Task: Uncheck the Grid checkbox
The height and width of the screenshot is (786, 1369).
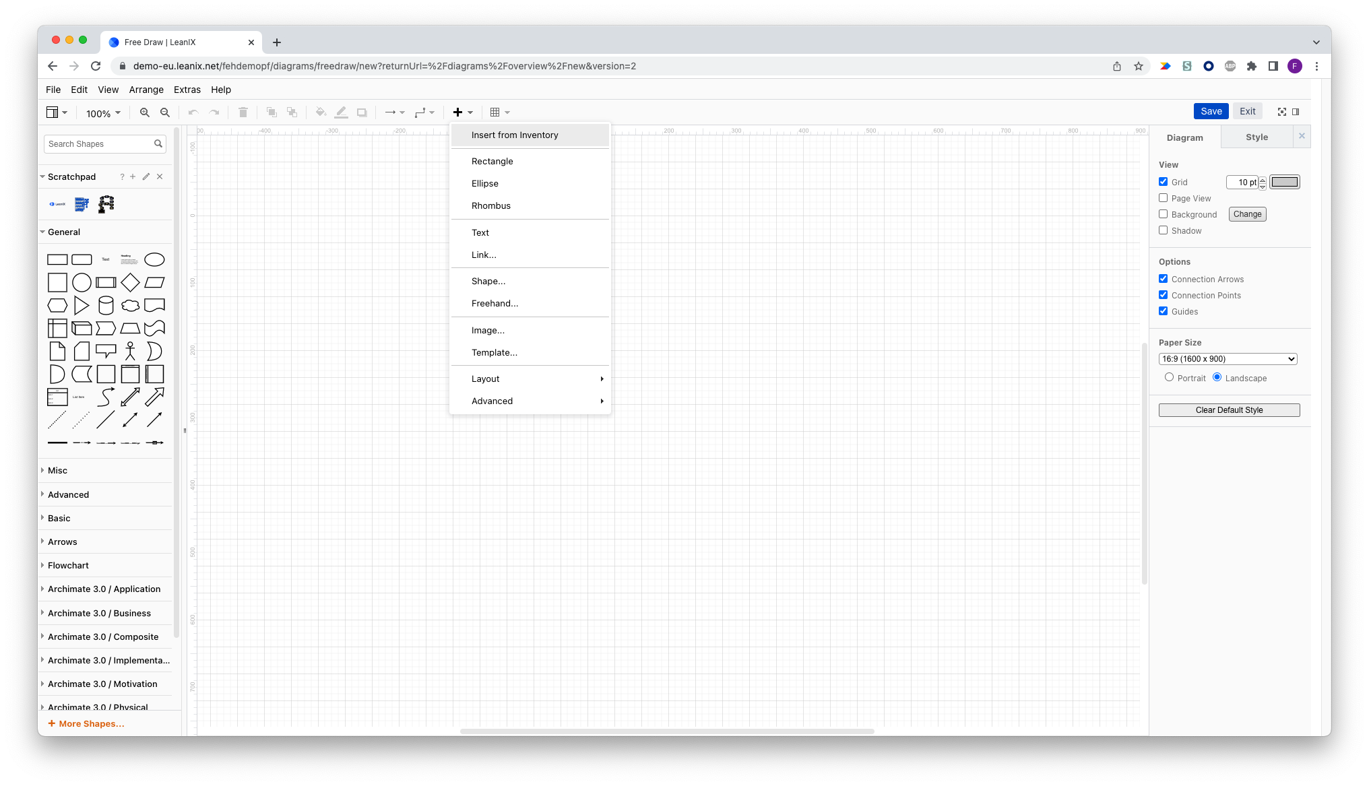Action: (1163, 182)
